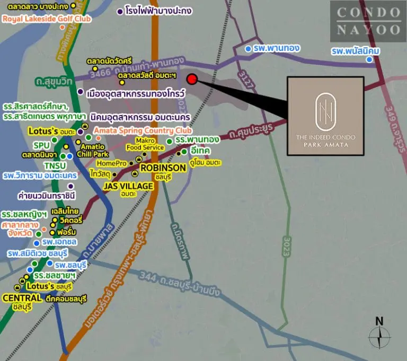407x361 pixels.
Task: Click the red project location marker
Action: 192,79
